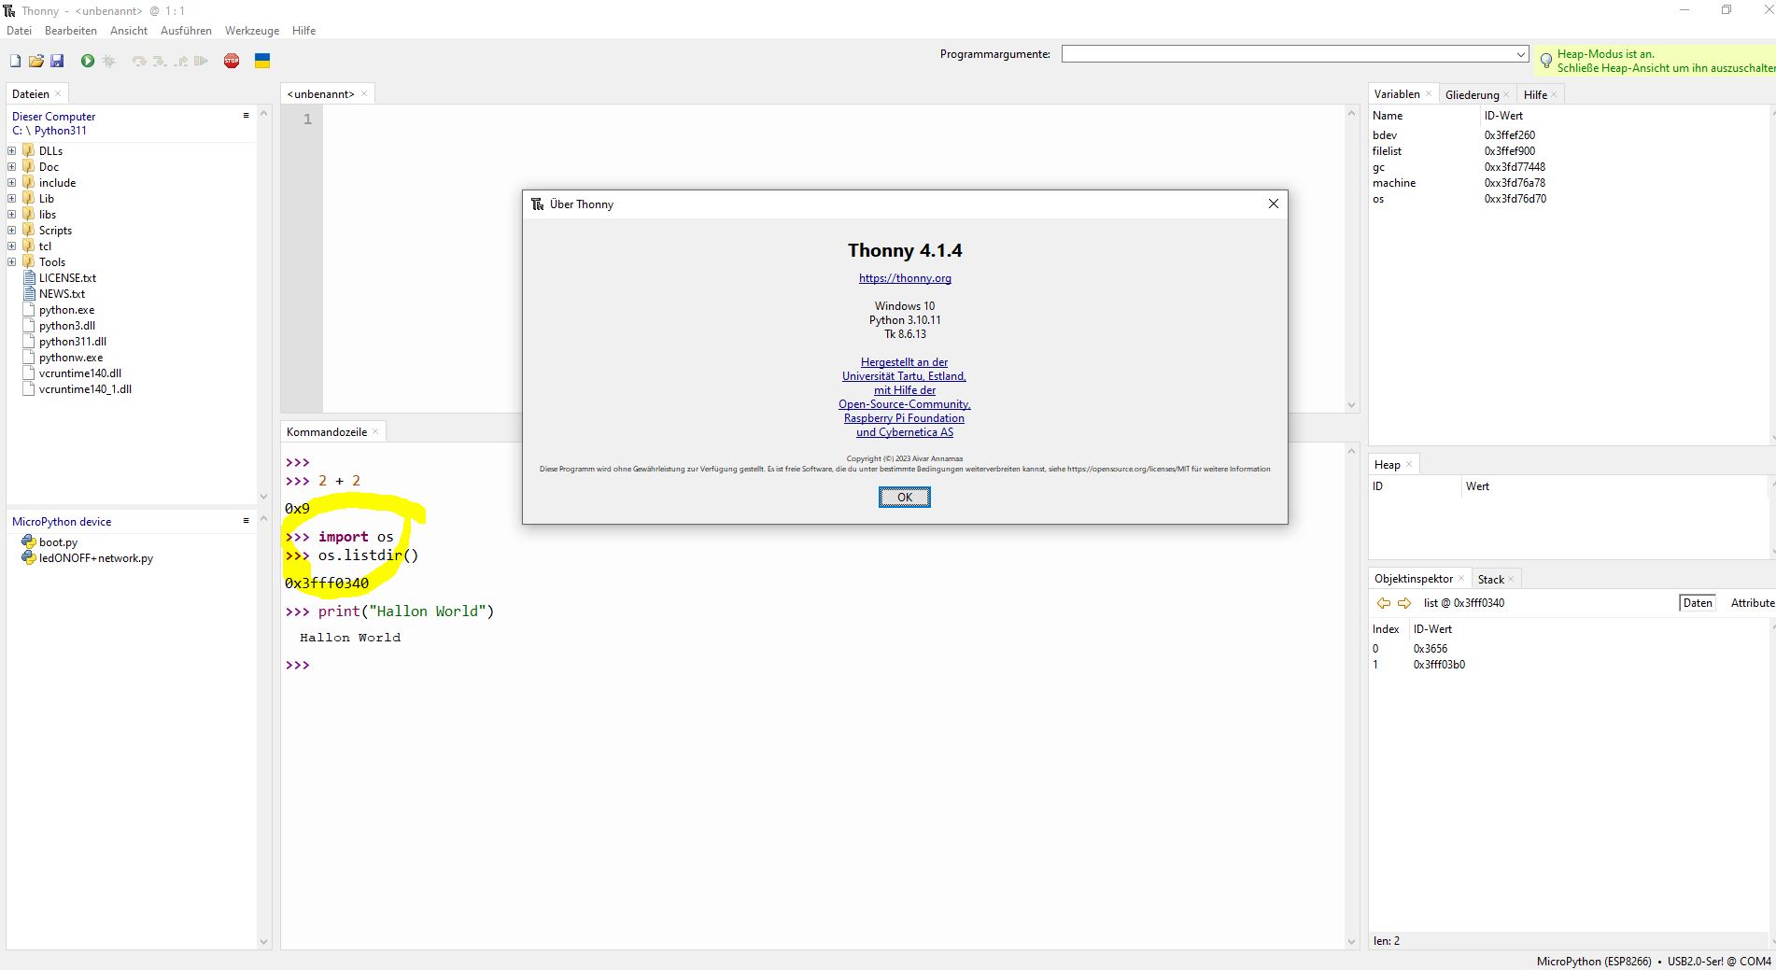Open the Open-Source-Community link
Image resolution: width=1776 pixels, height=970 pixels.
[904, 404]
